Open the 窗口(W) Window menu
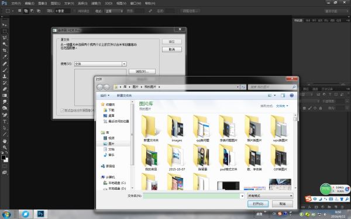 point(136,4)
